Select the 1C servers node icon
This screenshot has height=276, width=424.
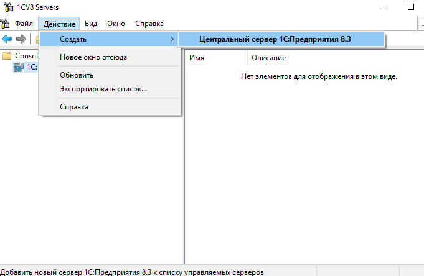(x=19, y=67)
